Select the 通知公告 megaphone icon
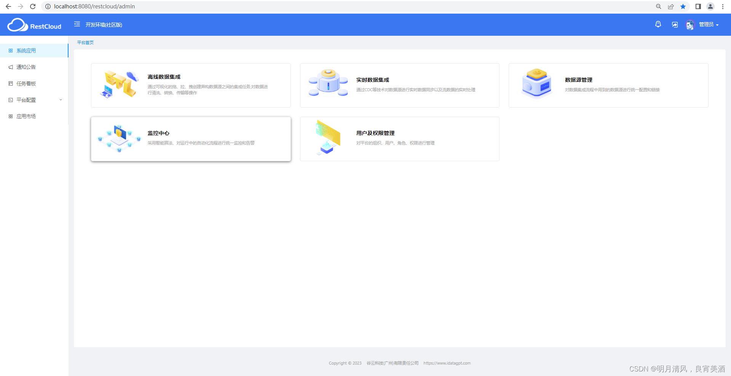This screenshot has width=731, height=376. pyautogui.click(x=10, y=67)
